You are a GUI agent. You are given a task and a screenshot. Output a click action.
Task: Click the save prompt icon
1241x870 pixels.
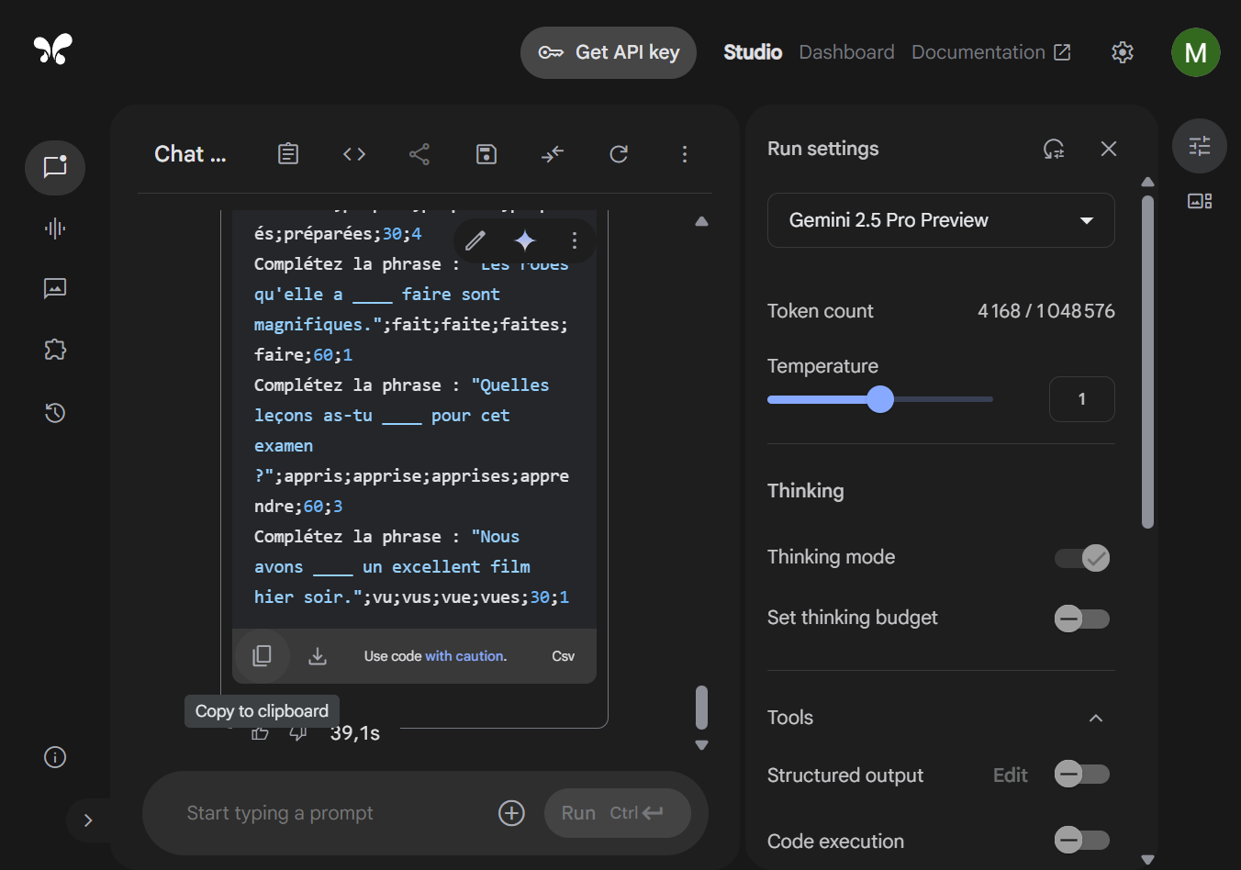pyautogui.click(x=486, y=154)
